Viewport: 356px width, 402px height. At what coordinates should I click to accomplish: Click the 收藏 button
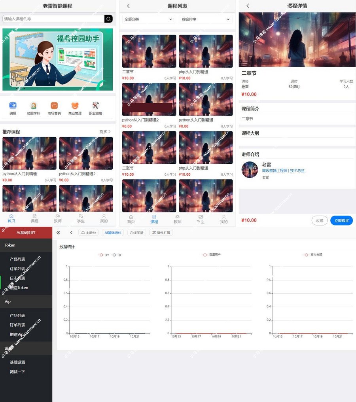coord(319,220)
